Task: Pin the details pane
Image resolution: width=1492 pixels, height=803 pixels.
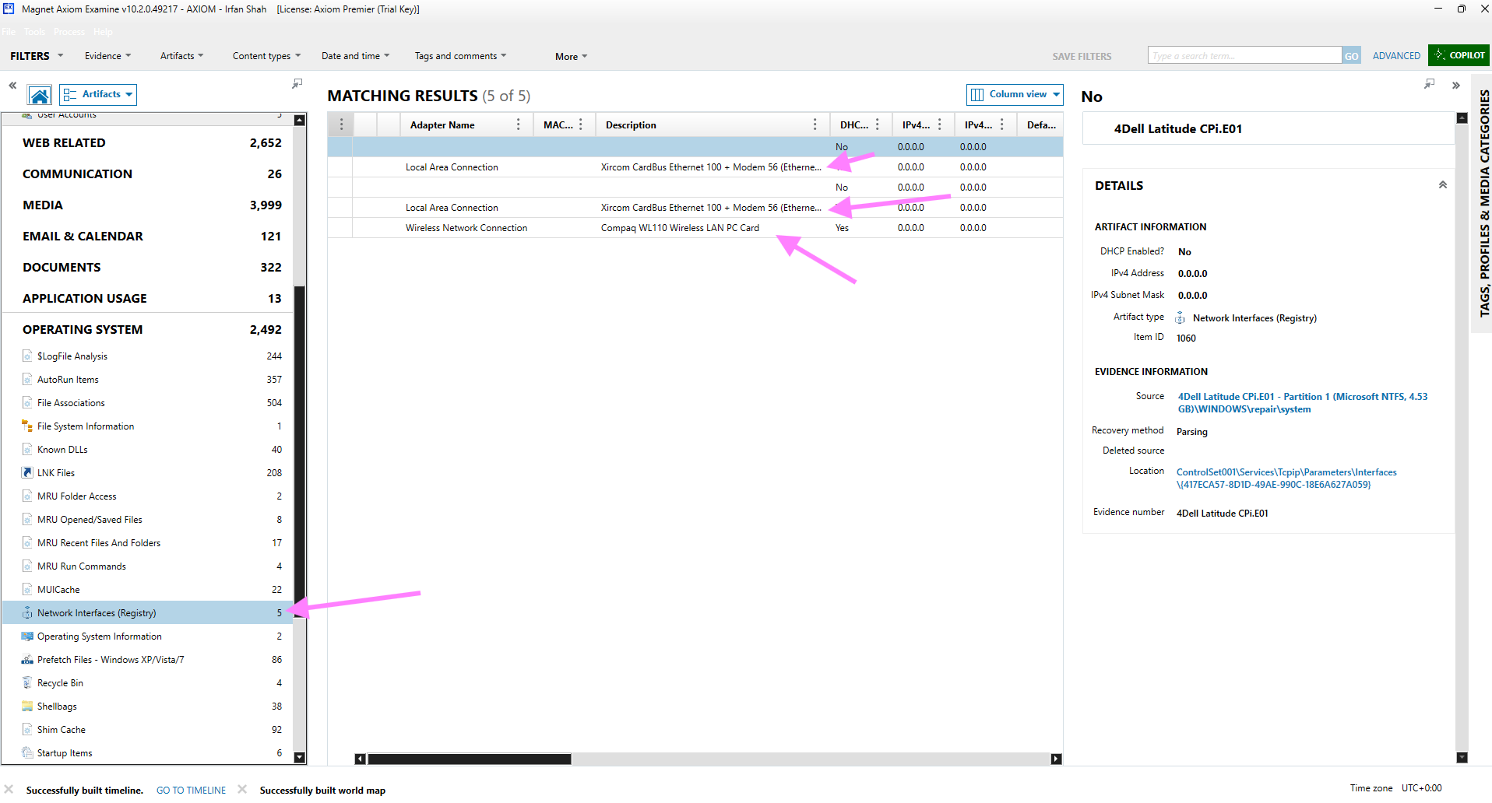Action: pos(1429,83)
